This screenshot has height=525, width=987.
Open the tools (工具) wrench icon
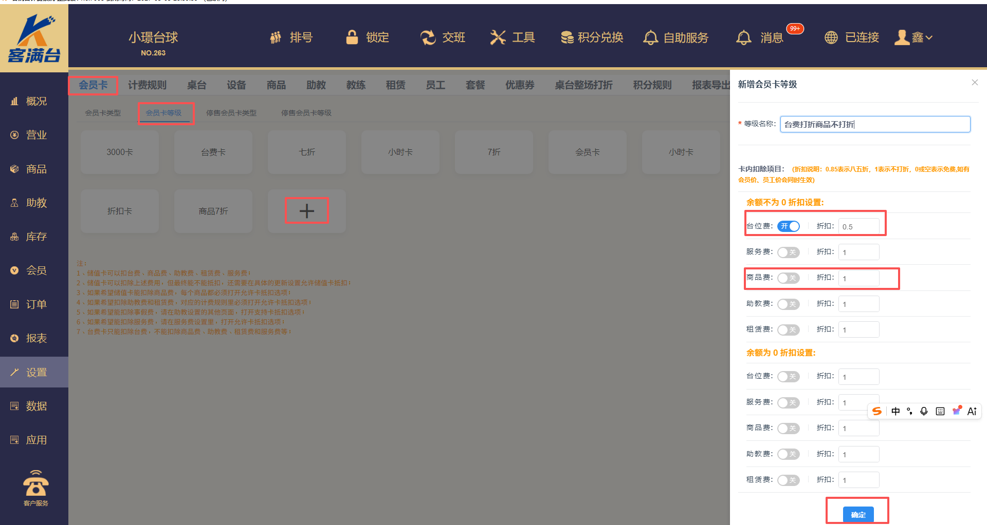(497, 37)
